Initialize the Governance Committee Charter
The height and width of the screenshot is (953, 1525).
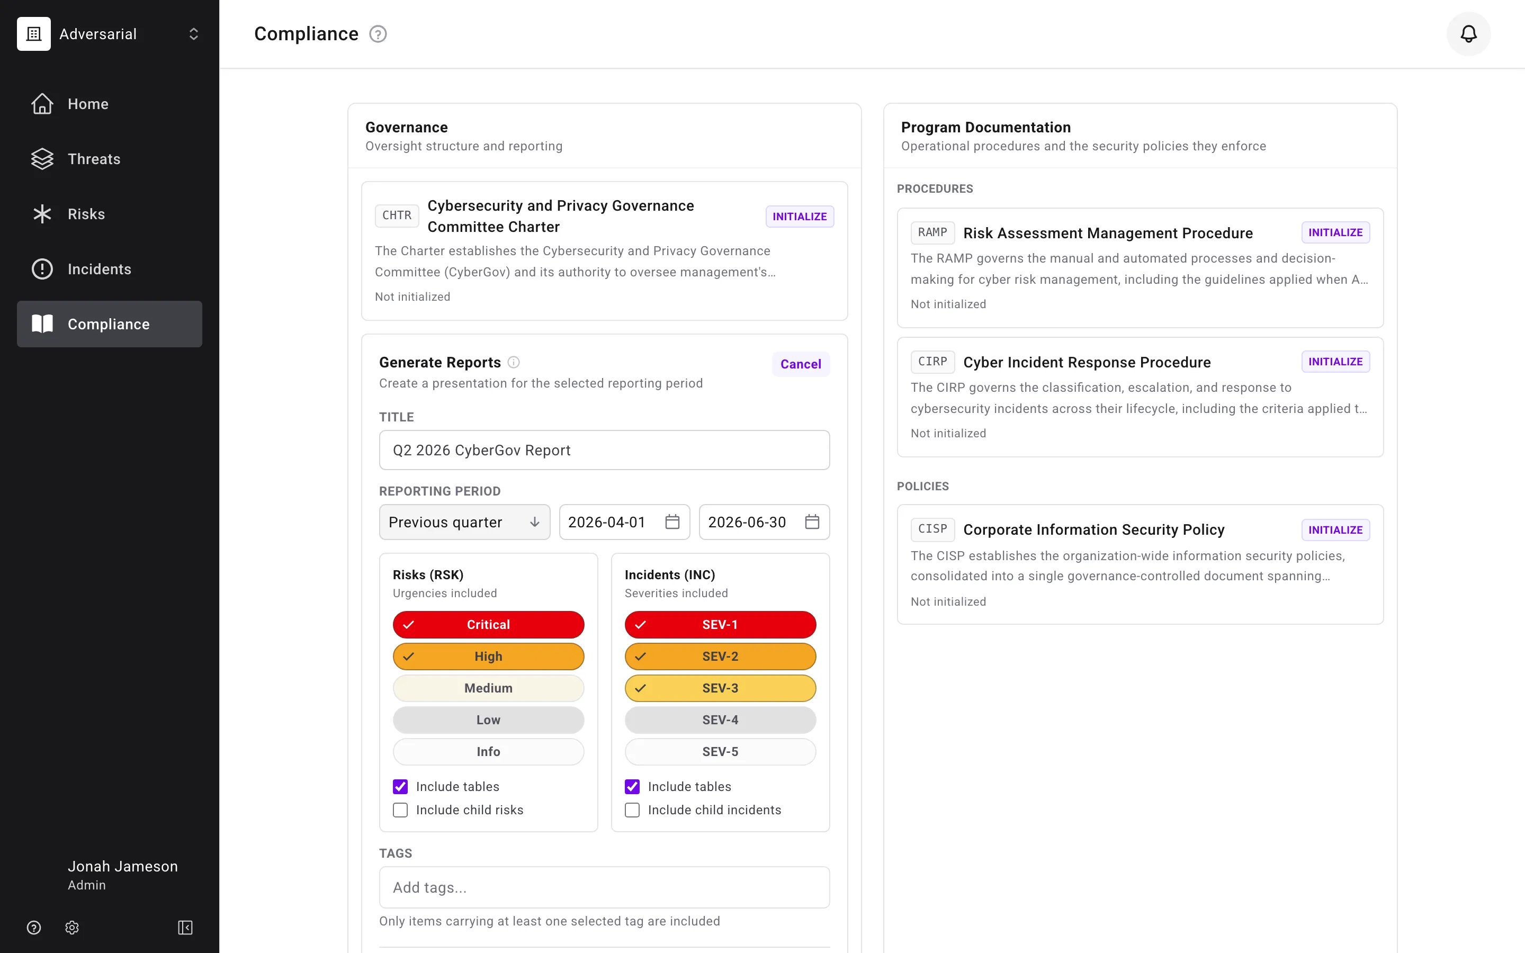click(x=800, y=216)
